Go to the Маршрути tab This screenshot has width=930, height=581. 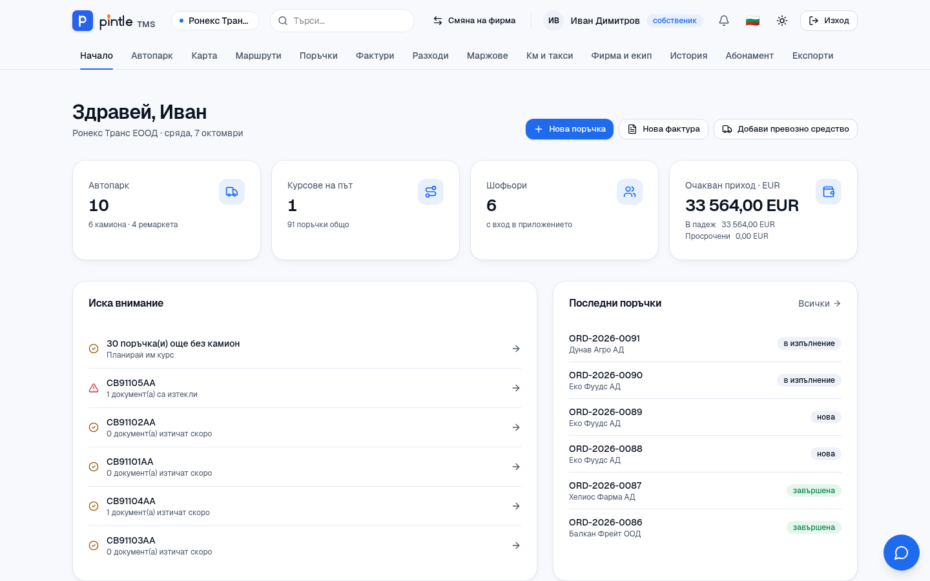coord(258,56)
